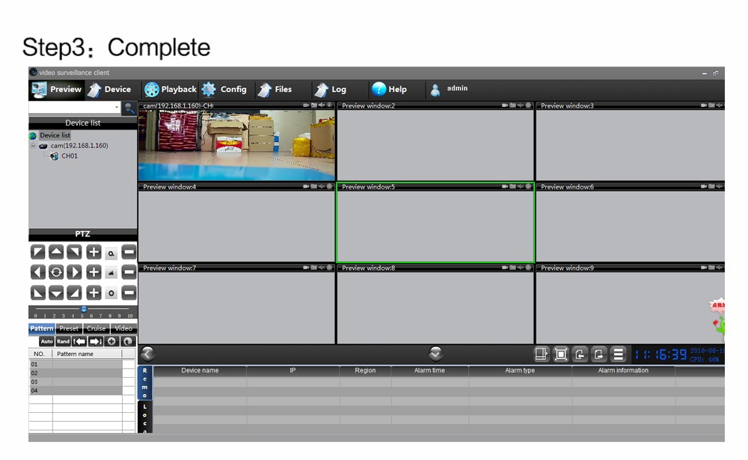Switch to the Preset tab
Viewport: 748px width, 460px height.
point(69,328)
